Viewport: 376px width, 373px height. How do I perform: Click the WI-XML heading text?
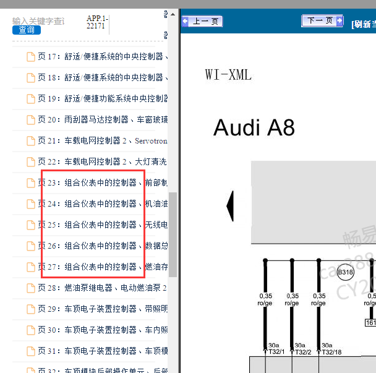(228, 75)
